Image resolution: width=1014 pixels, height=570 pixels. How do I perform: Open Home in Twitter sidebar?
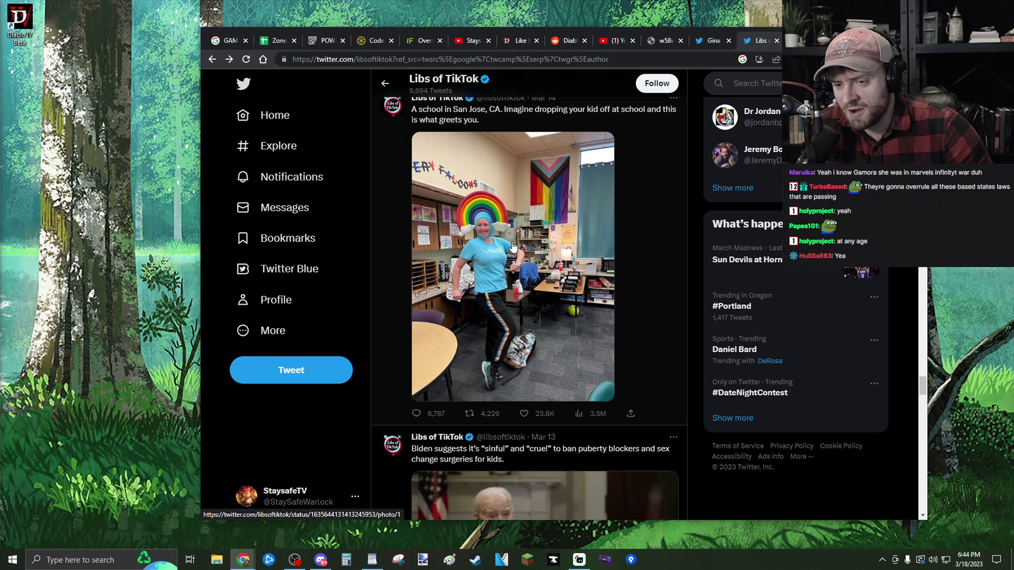click(x=263, y=115)
